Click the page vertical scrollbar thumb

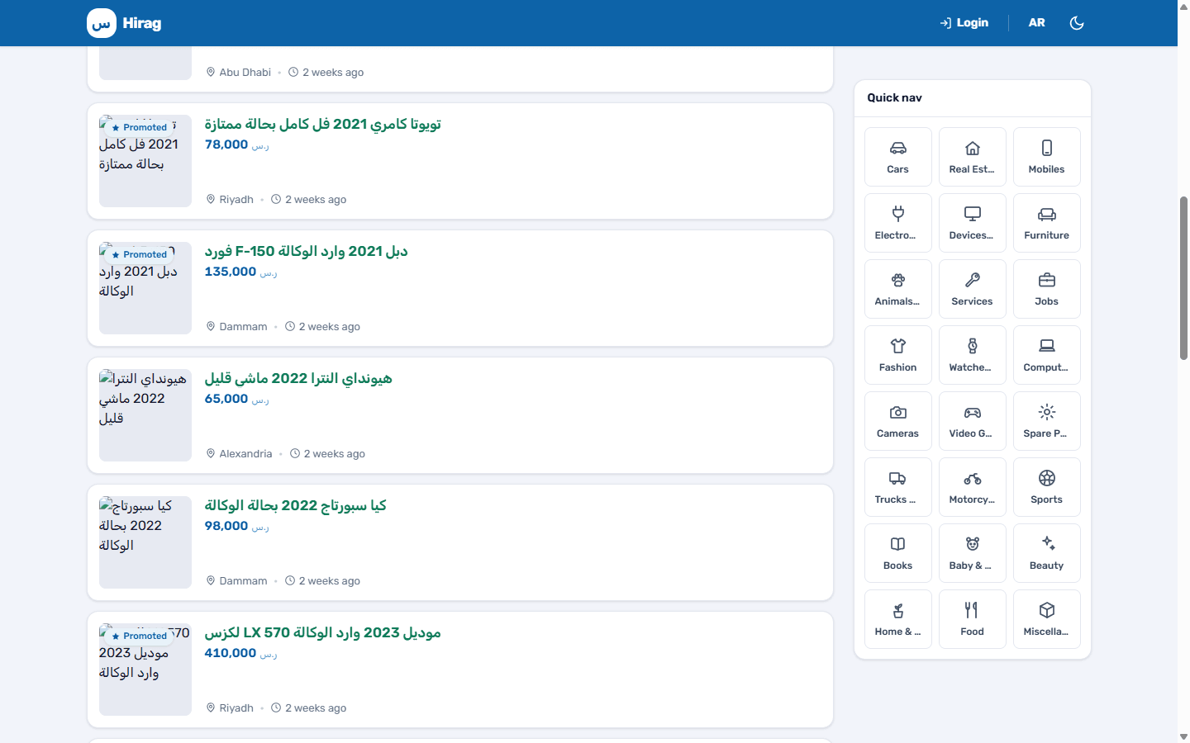click(x=1183, y=278)
